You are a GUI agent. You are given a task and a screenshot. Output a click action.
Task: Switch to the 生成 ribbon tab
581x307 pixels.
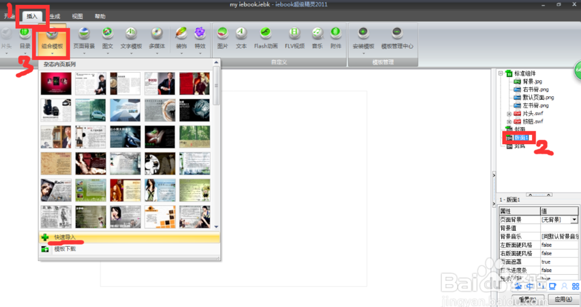tap(54, 16)
